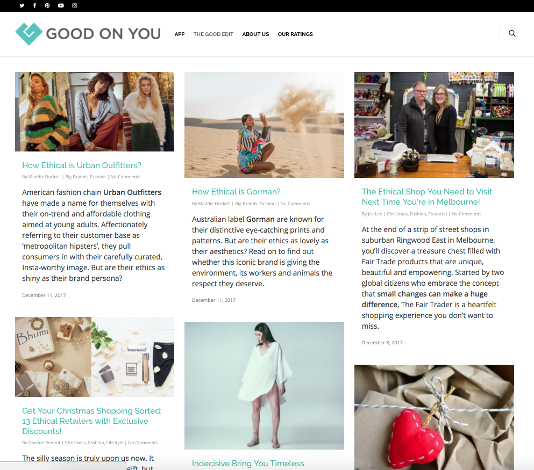This screenshot has width=534, height=470.
Task: Open 'Indecisive Bring You Timeless' article
Action: [248, 464]
